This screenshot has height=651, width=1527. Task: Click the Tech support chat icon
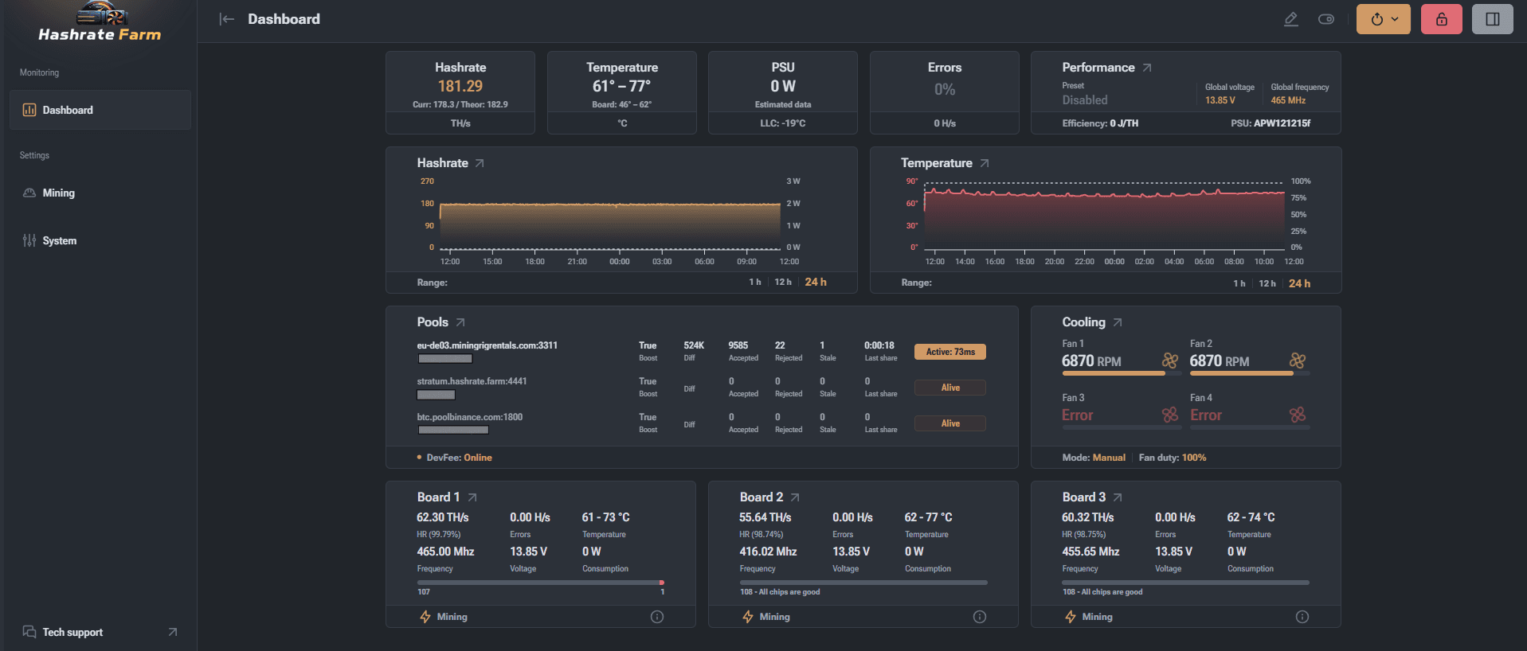tap(29, 632)
